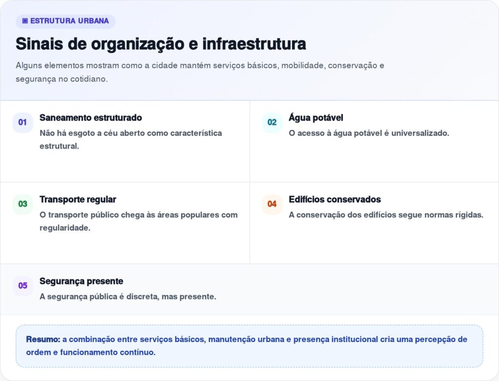Select the Transporte regular heading
Image resolution: width=499 pixels, height=381 pixels.
(x=78, y=200)
